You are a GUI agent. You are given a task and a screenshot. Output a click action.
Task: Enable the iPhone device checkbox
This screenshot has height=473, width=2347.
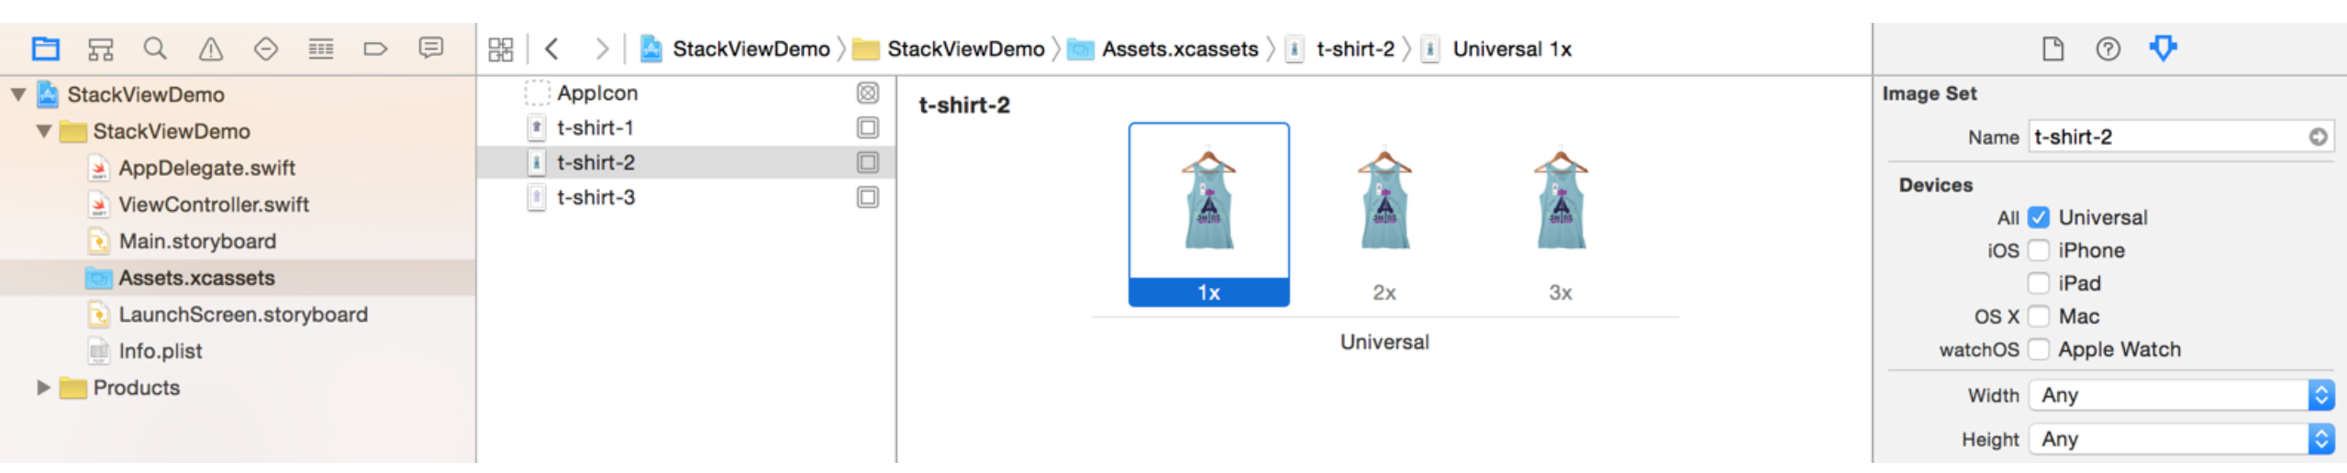coord(2038,250)
